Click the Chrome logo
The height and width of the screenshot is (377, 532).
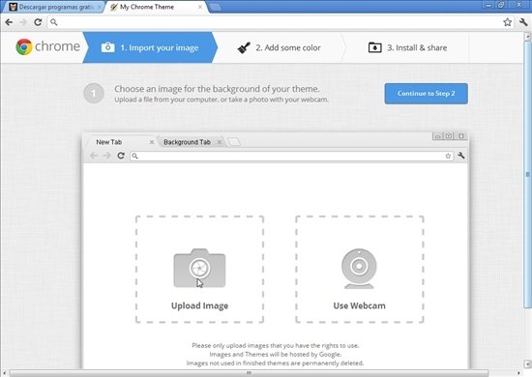(24, 46)
